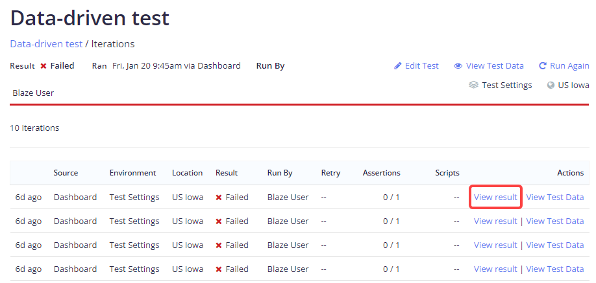The width and height of the screenshot is (596, 283).
Task: Click the Run Again refresh icon
Action: click(x=543, y=66)
